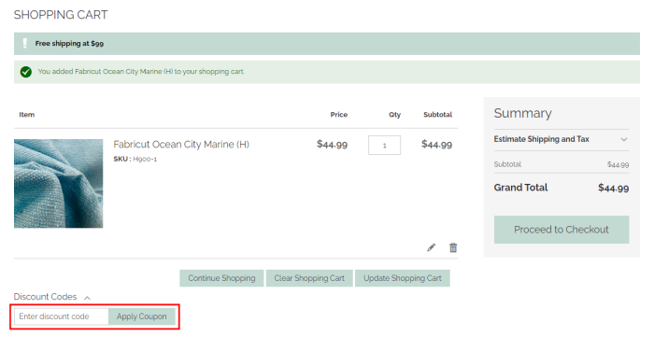Image resolution: width=654 pixels, height=337 pixels.
Task: Click the Summary heading
Action: click(522, 113)
